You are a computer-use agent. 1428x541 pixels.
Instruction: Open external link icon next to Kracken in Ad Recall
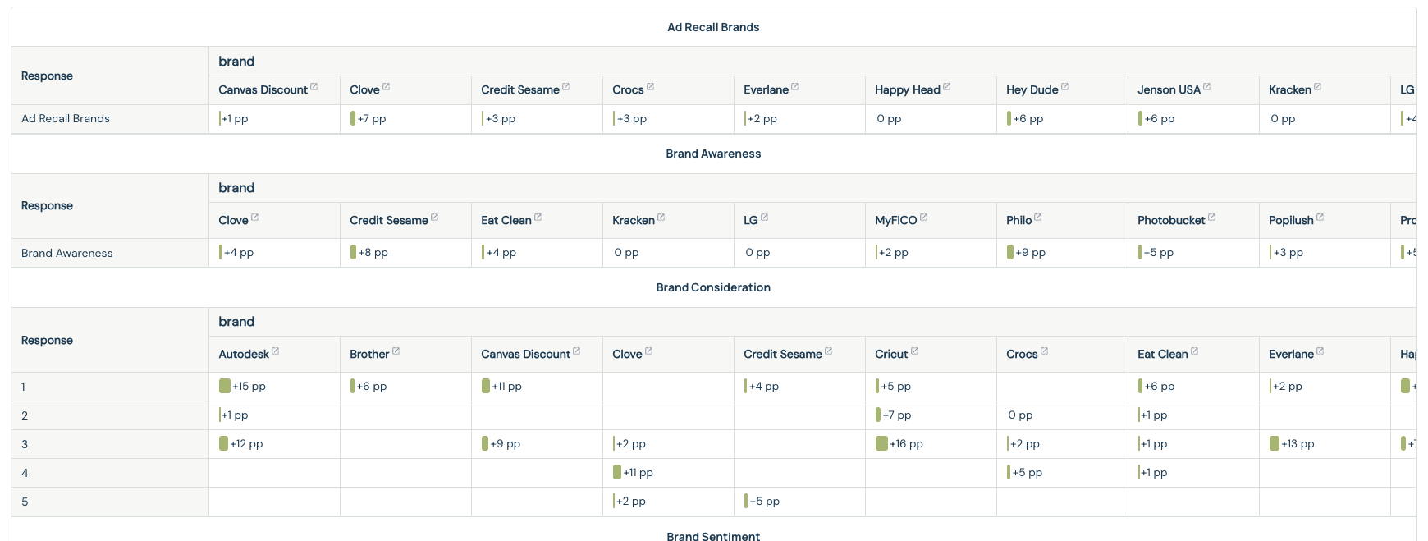tap(1317, 86)
